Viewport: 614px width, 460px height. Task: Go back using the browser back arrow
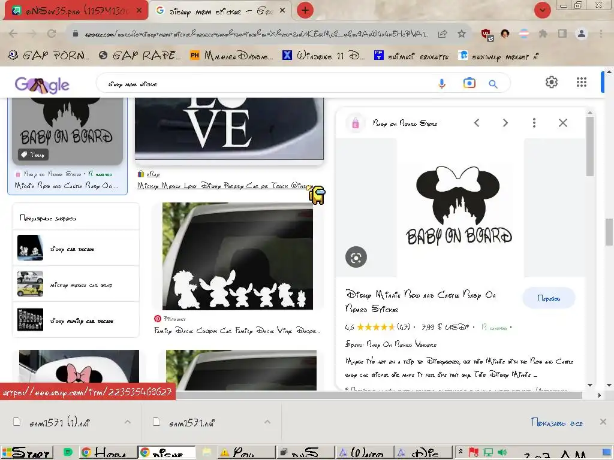click(13, 34)
